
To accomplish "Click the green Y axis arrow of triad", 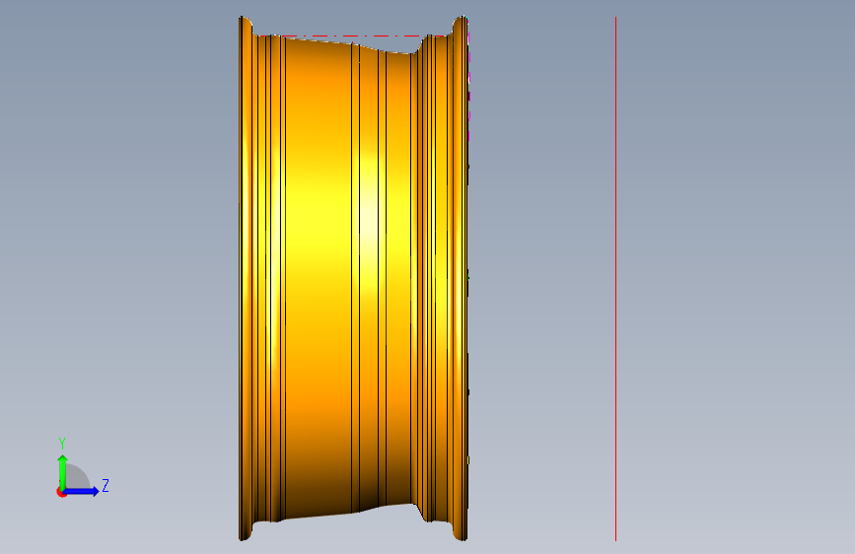I will point(62,472).
